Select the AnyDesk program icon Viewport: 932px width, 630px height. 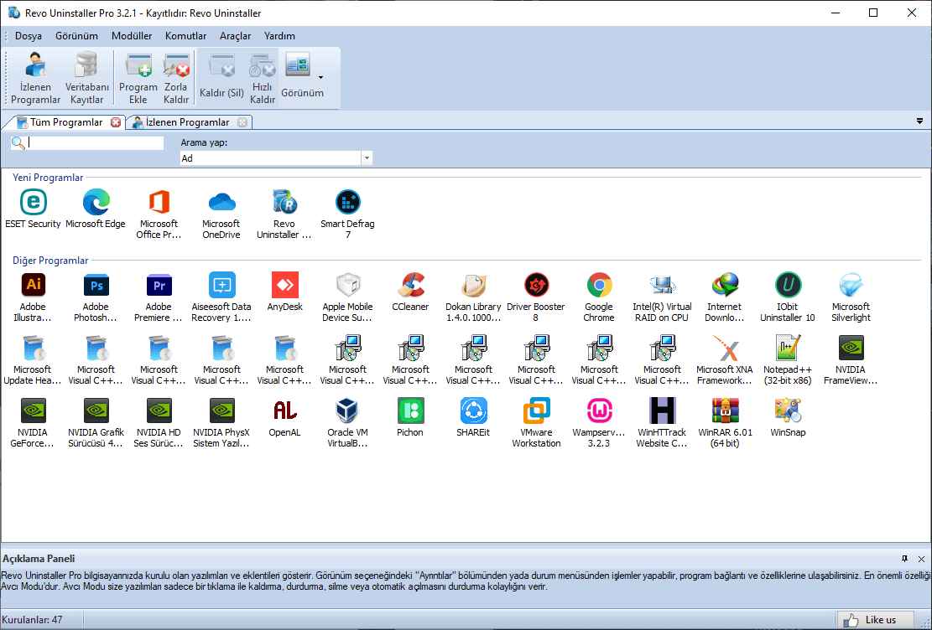pyautogui.click(x=284, y=286)
